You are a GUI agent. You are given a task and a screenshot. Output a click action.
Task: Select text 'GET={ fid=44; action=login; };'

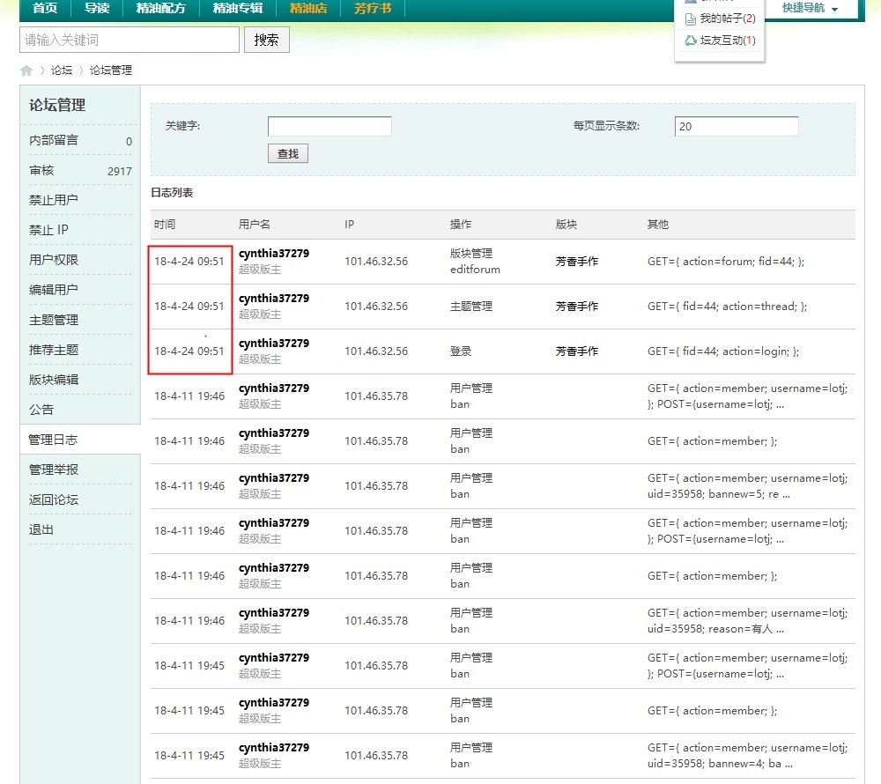(x=723, y=351)
